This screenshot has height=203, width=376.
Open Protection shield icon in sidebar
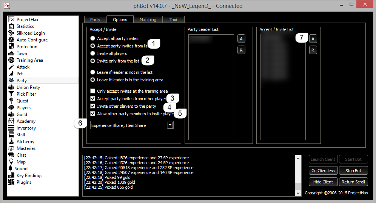click(11, 47)
